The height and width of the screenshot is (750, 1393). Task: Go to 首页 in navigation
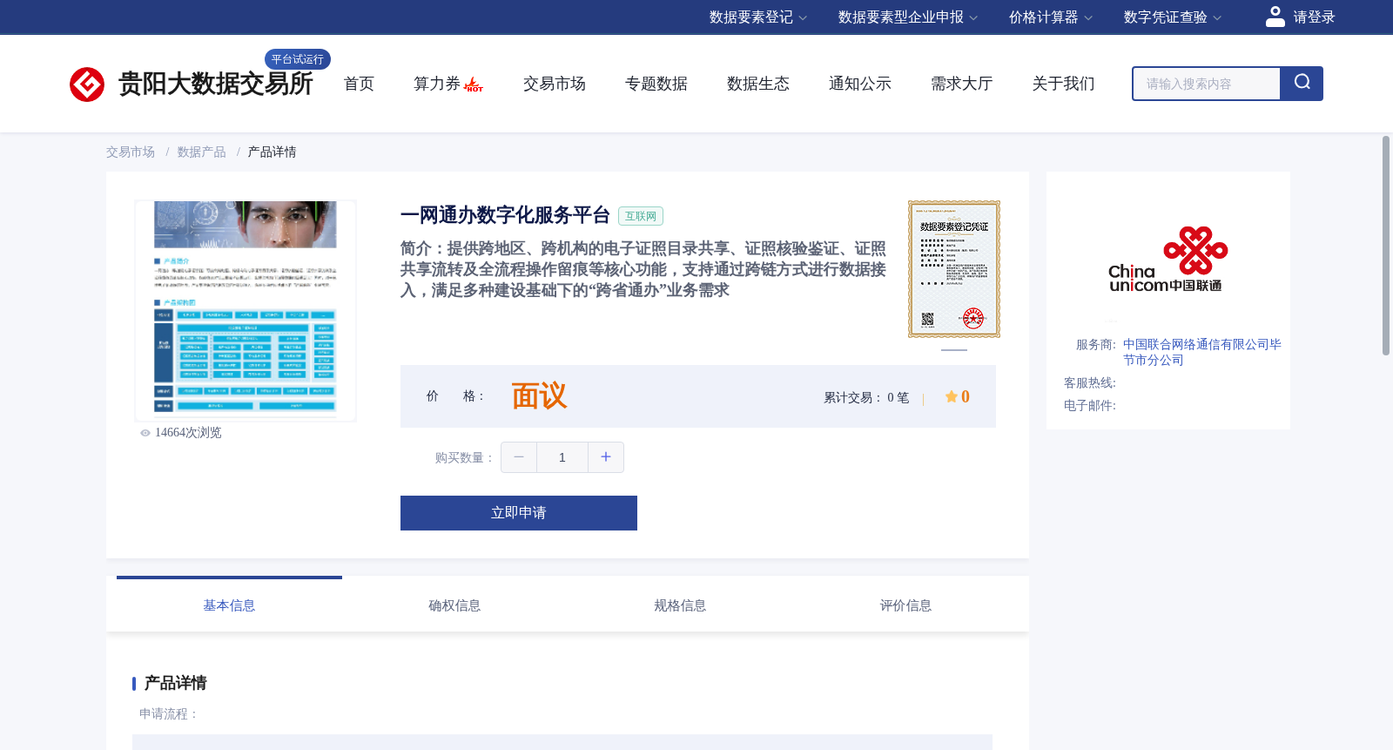(359, 84)
